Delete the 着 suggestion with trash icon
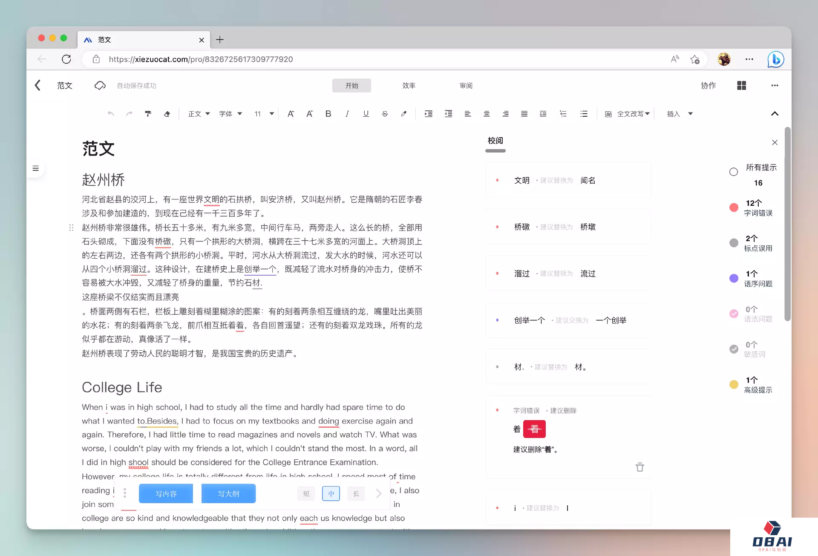Viewport: 818px width, 556px height. pyautogui.click(x=639, y=467)
